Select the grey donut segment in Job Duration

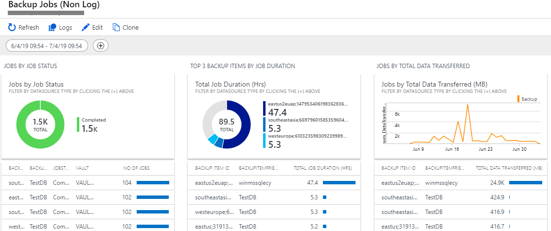(209, 116)
